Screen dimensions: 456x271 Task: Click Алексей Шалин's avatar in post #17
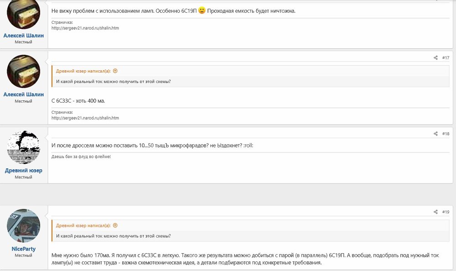tap(24, 72)
